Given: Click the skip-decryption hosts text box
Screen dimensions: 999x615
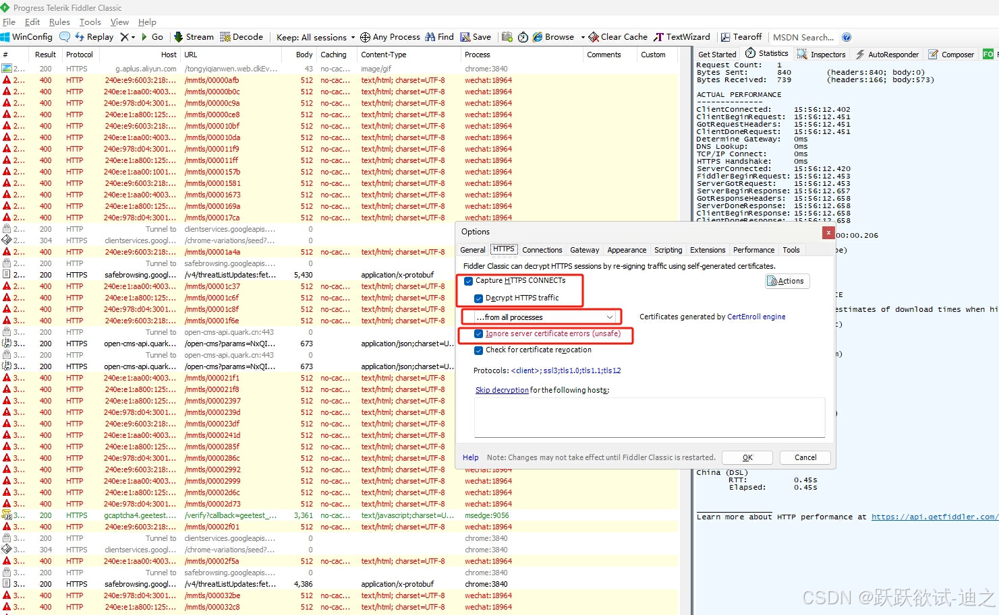Looking at the screenshot, I should click(650, 417).
